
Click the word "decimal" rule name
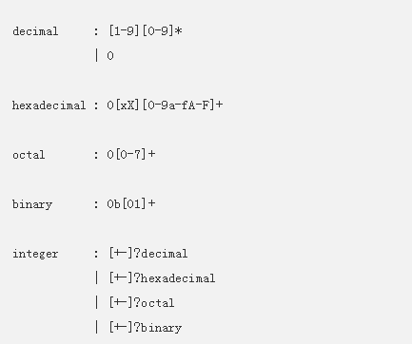35,31
